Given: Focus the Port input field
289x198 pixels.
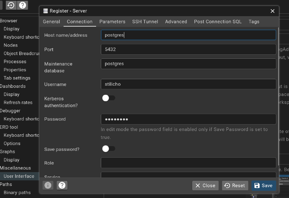Looking at the screenshot, I should 188,49.
